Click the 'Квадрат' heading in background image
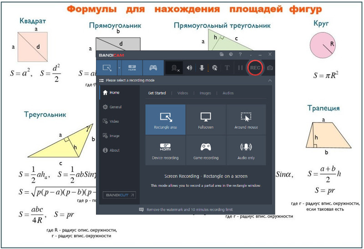Viewport: 364px width, 249px height. (x=33, y=21)
